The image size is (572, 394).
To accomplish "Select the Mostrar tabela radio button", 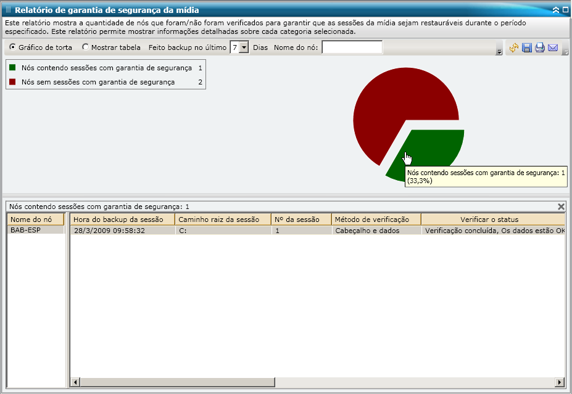I will tap(85, 47).
